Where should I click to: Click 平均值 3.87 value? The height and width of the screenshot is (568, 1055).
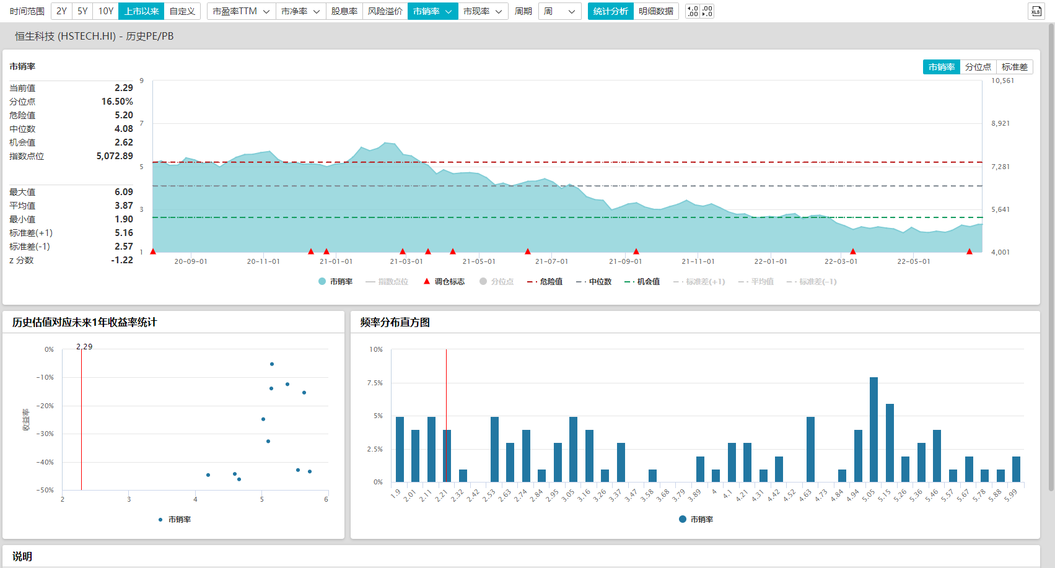124,206
